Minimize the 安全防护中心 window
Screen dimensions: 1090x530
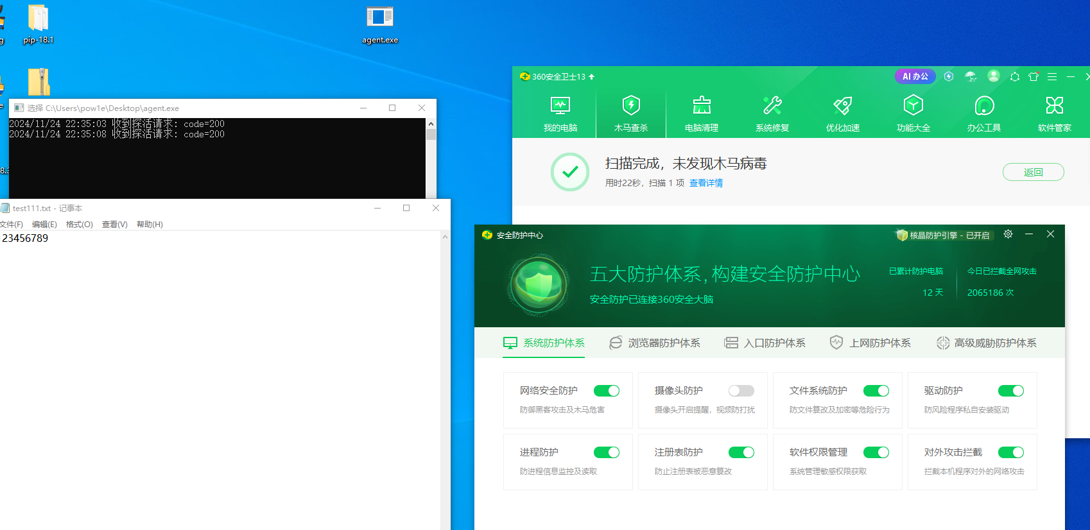point(1029,234)
